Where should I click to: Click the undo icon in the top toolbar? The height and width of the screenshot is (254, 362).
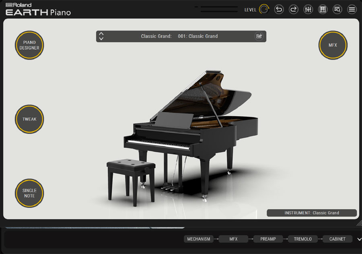click(279, 9)
